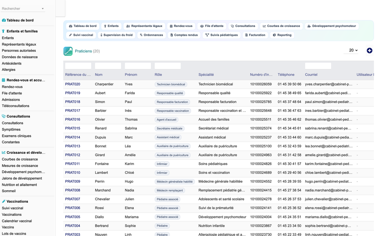The image size is (382, 236).
Task: Click Médecin remplaçant role tag
Action: 170,191
